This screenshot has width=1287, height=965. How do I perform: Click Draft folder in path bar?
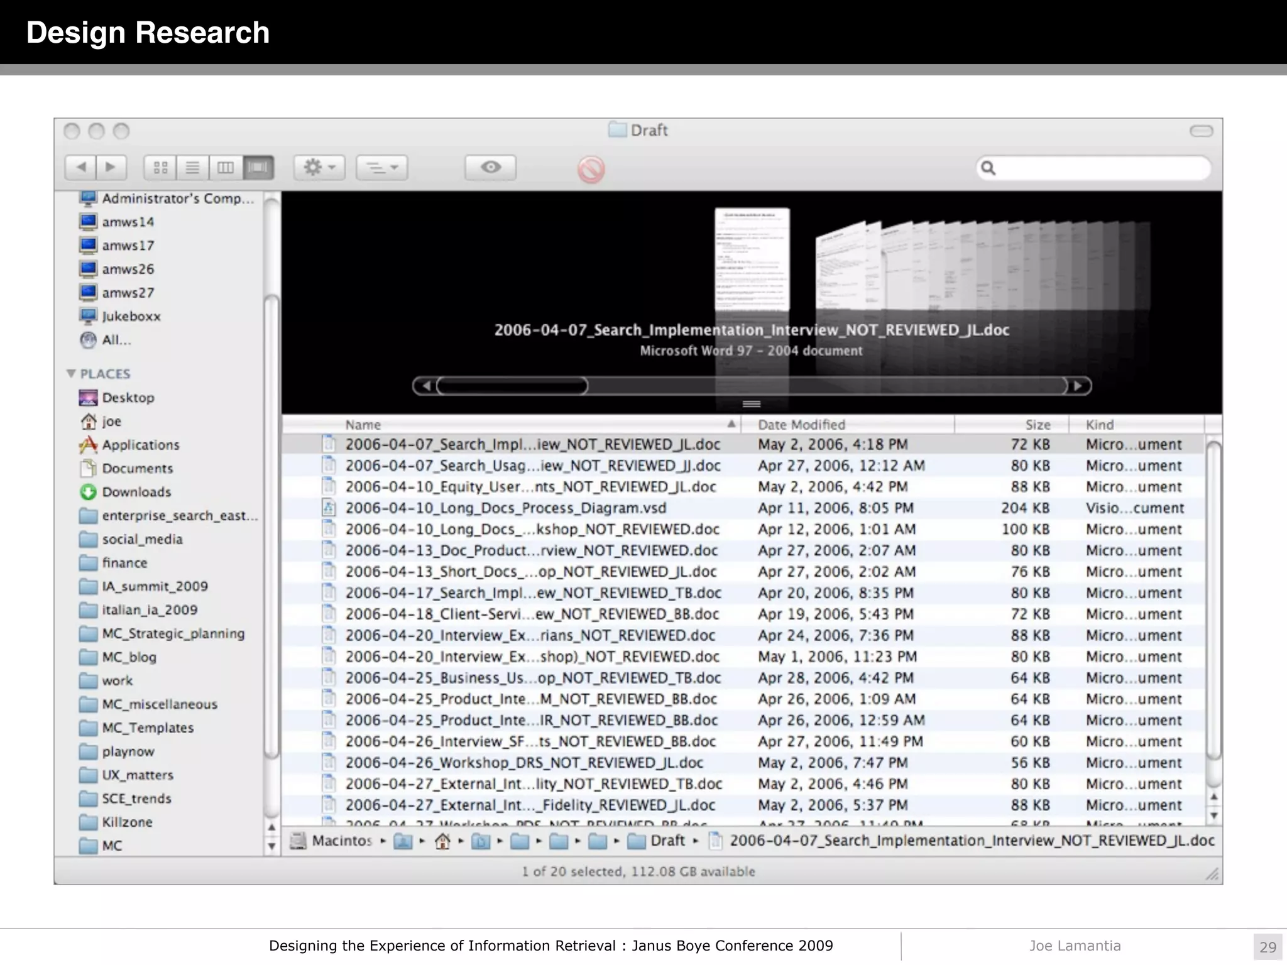pos(657,841)
